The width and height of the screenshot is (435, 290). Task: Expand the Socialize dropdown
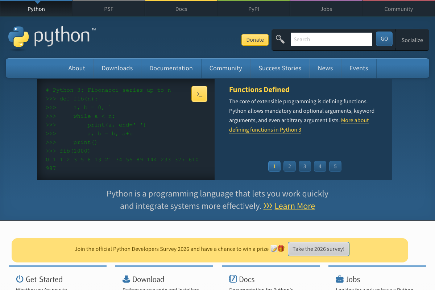tap(412, 40)
